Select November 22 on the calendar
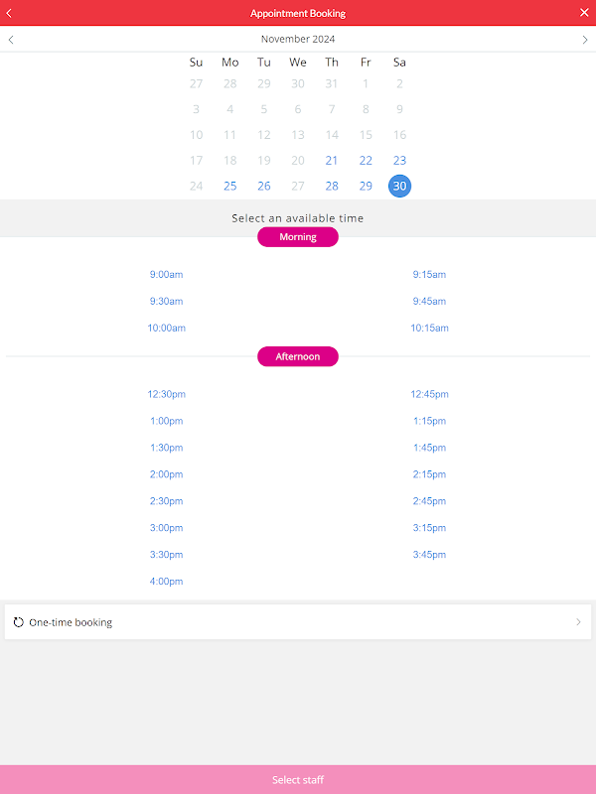Image resolution: width=596 pixels, height=794 pixels. (366, 161)
